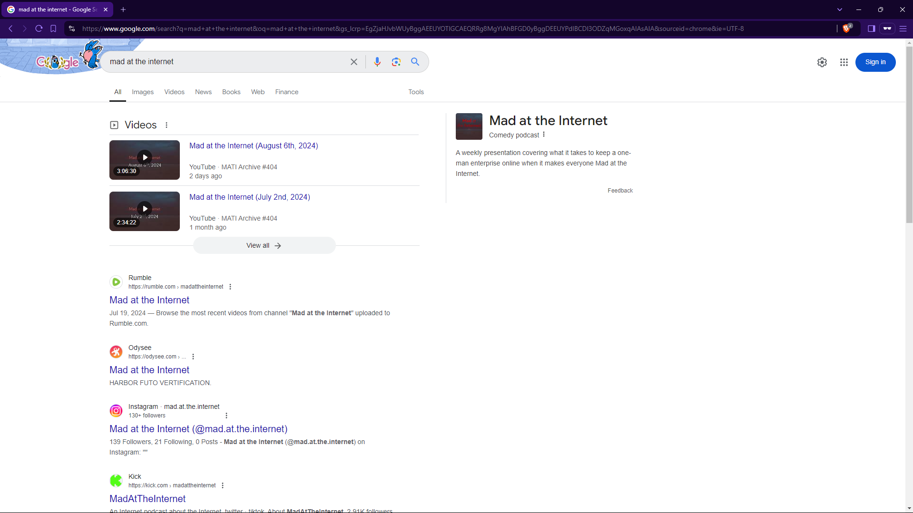The image size is (913, 513).
Task: Click the Instagram favicon icon
Action: [116, 411]
